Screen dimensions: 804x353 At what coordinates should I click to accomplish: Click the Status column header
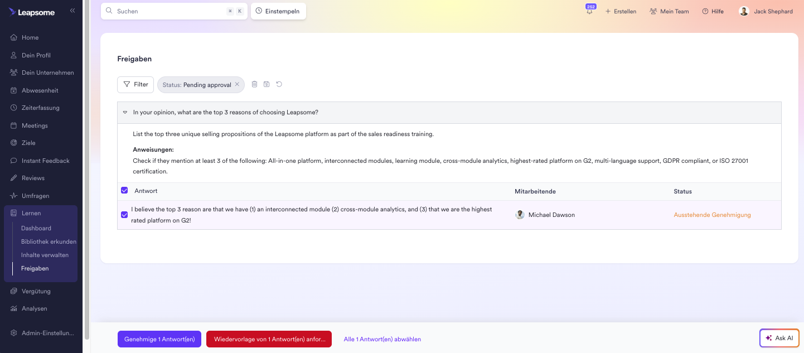[x=682, y=191]
